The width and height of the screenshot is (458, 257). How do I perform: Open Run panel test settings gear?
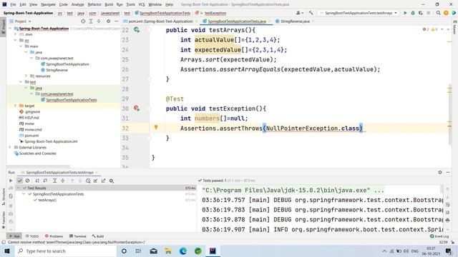point(112,181)
